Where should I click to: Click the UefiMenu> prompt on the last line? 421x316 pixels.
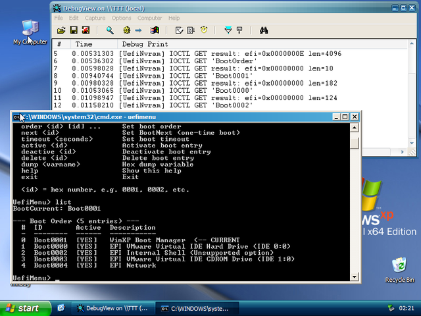32,278
